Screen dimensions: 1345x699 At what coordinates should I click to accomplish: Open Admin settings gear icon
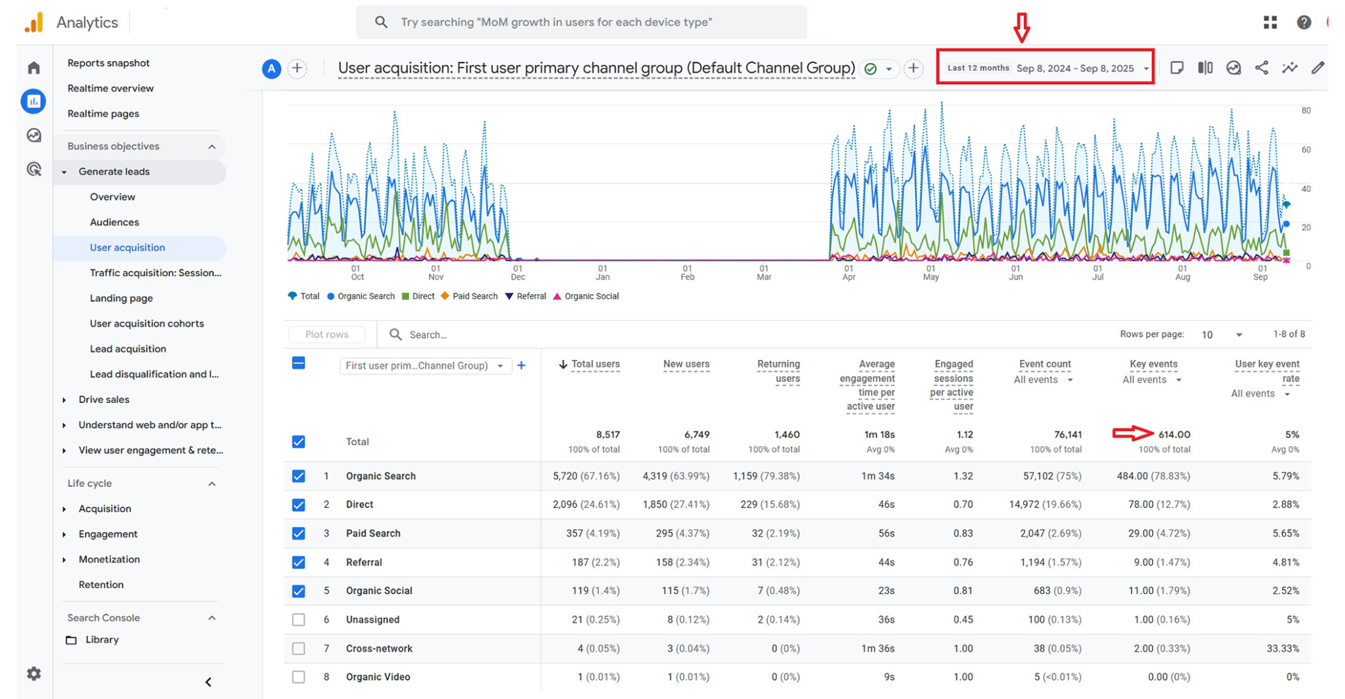[x=33, y=673]
